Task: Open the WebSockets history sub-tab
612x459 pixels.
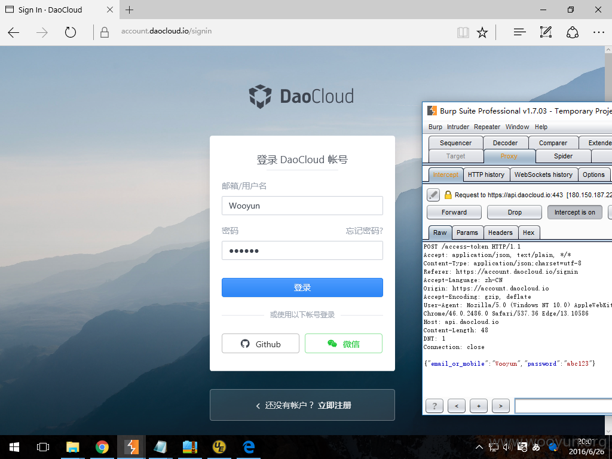Action: point(543,175)
